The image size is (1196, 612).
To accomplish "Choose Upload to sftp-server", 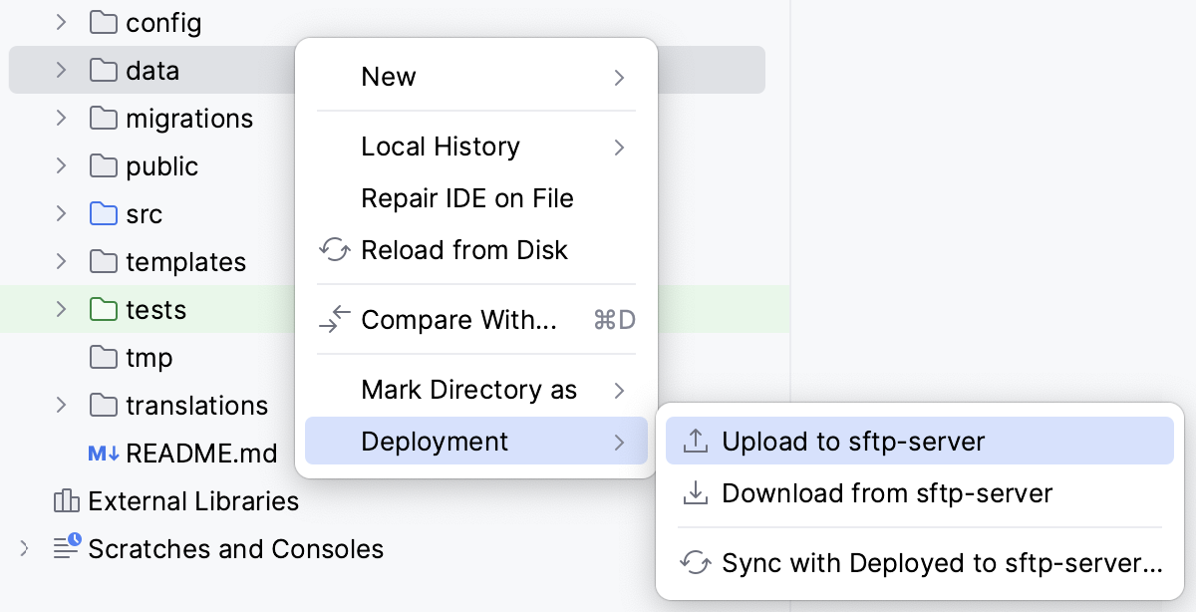I will coord(852,441).
